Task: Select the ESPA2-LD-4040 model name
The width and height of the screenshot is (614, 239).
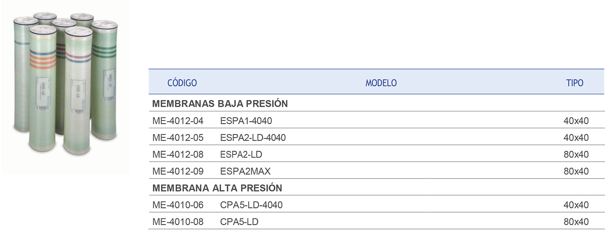Action: [x=253, y=138]
